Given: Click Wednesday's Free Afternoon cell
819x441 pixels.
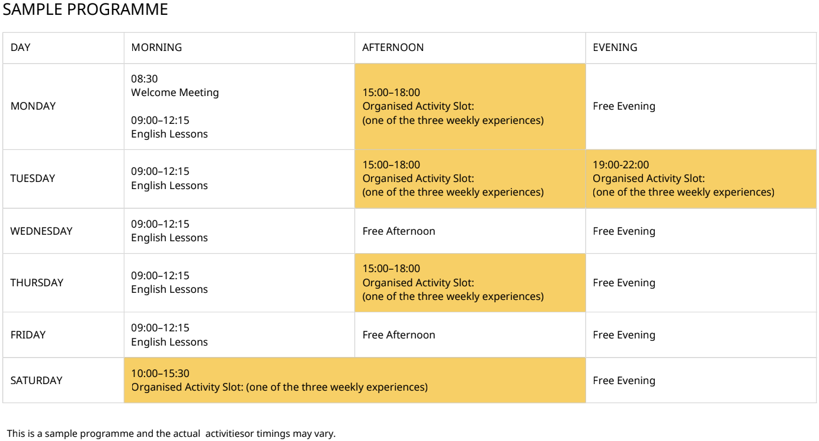Looking at the screenshot, I should [x=470, y=231].
